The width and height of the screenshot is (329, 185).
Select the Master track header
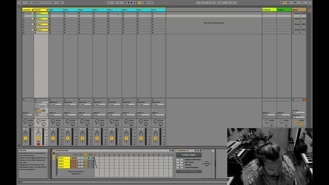coord(299,10)
